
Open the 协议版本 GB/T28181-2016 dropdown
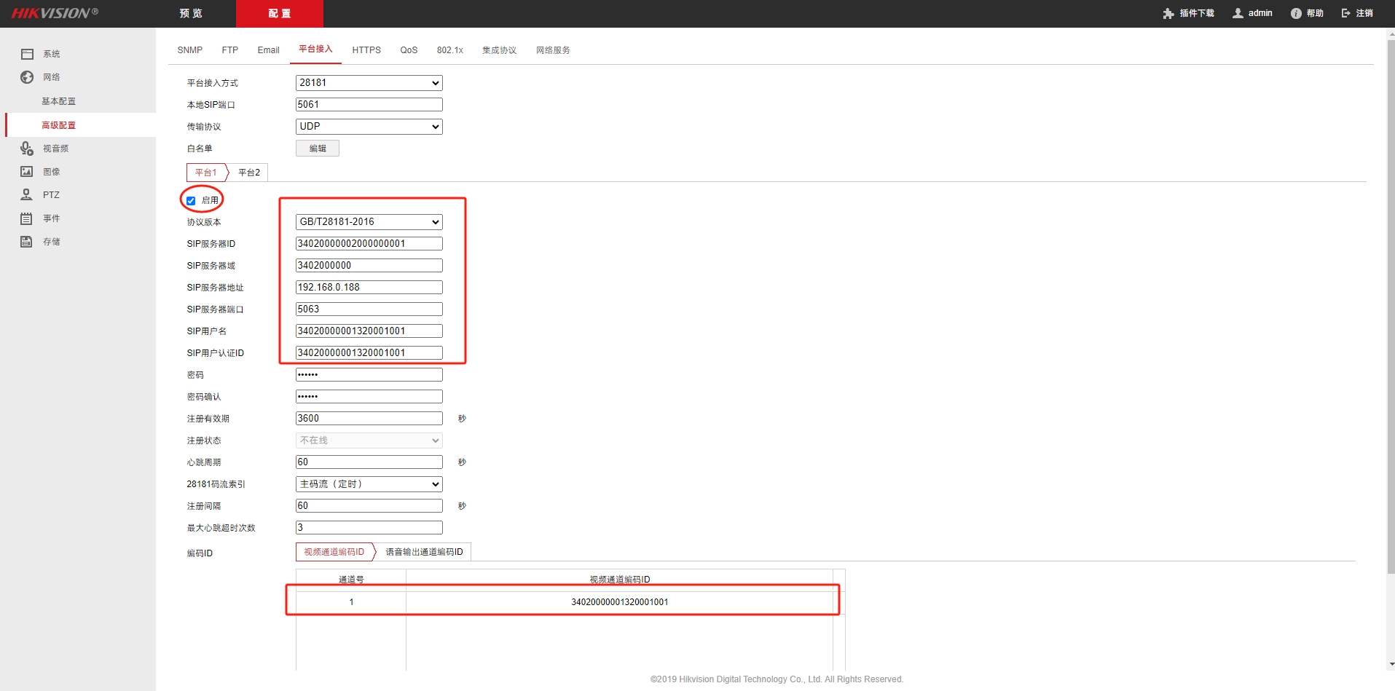point(369,222)
